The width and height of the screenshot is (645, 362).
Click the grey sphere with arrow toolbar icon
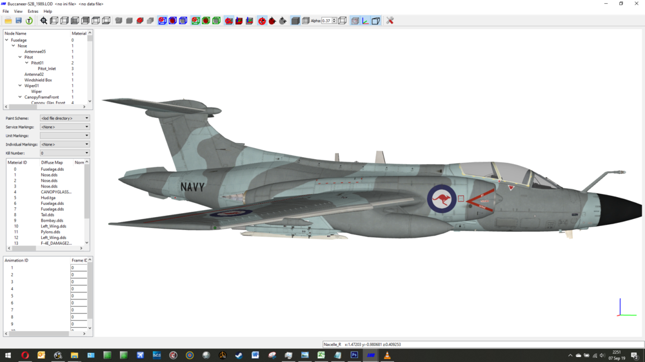(283, 21)
